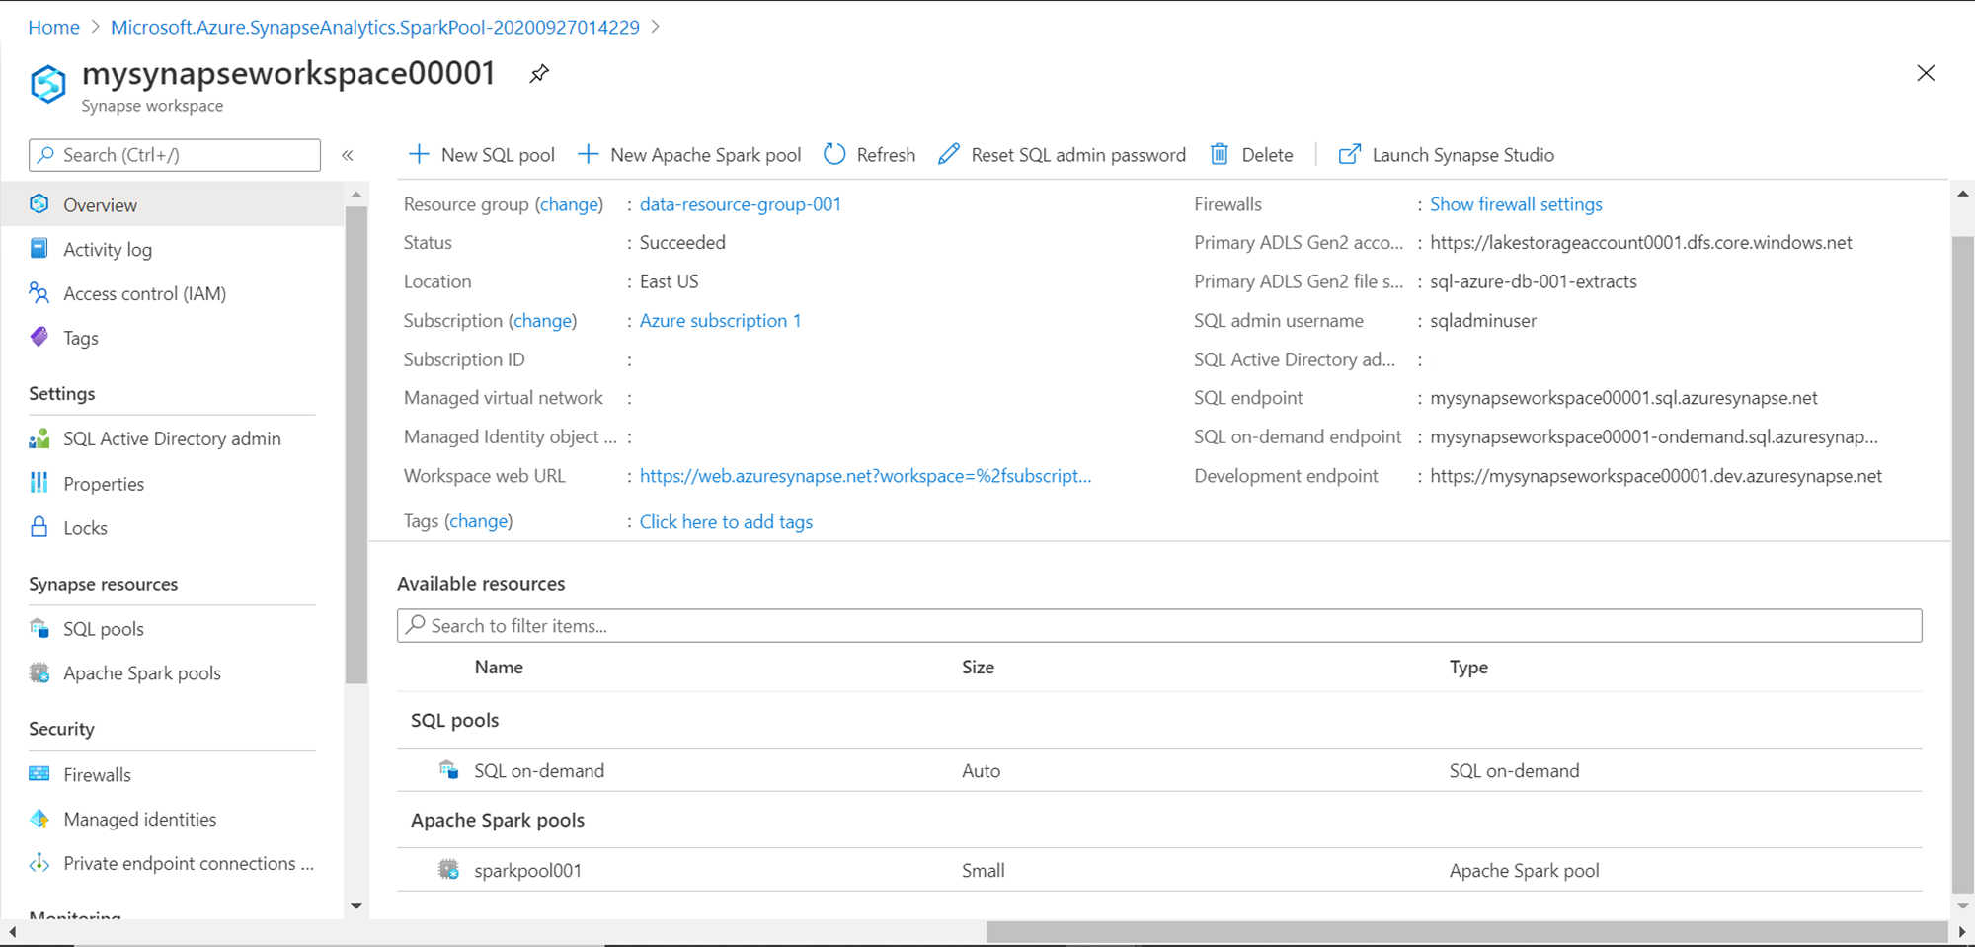
Task: Go to Apache Spark pools page
Action: [142, 673]
